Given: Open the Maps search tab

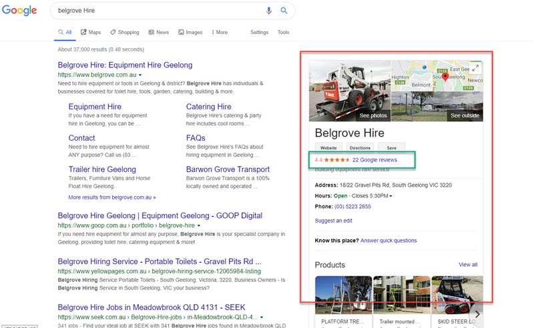Looking at the screenshot, I should 90,32.
